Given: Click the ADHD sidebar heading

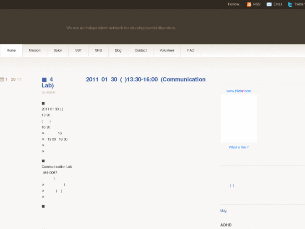Looking at the screenshot, I should (226, 225).
